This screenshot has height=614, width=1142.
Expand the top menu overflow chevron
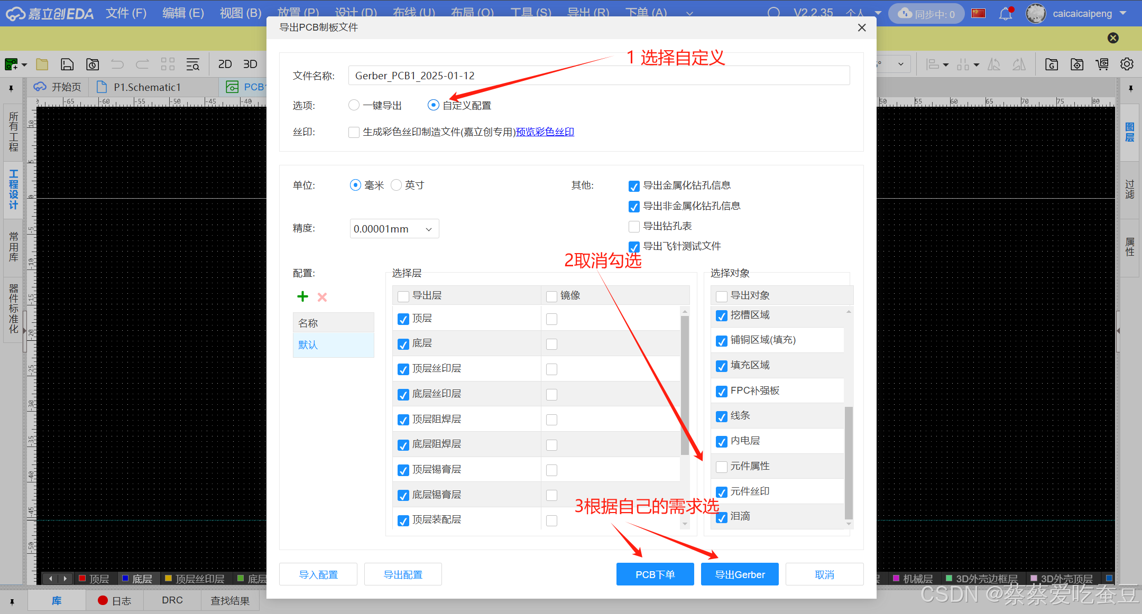click(x=689, y=14)
